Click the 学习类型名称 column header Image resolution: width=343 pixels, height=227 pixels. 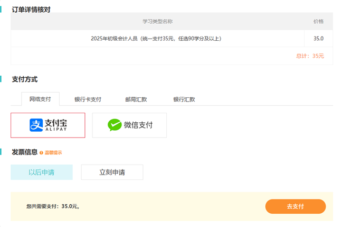point(157,22)
